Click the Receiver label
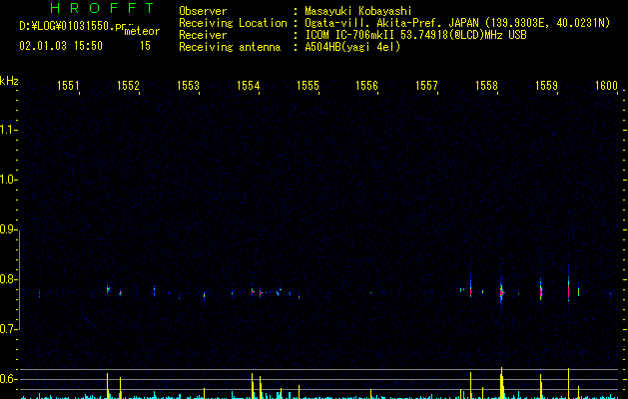The image size is (628, 399). [203, 35]
